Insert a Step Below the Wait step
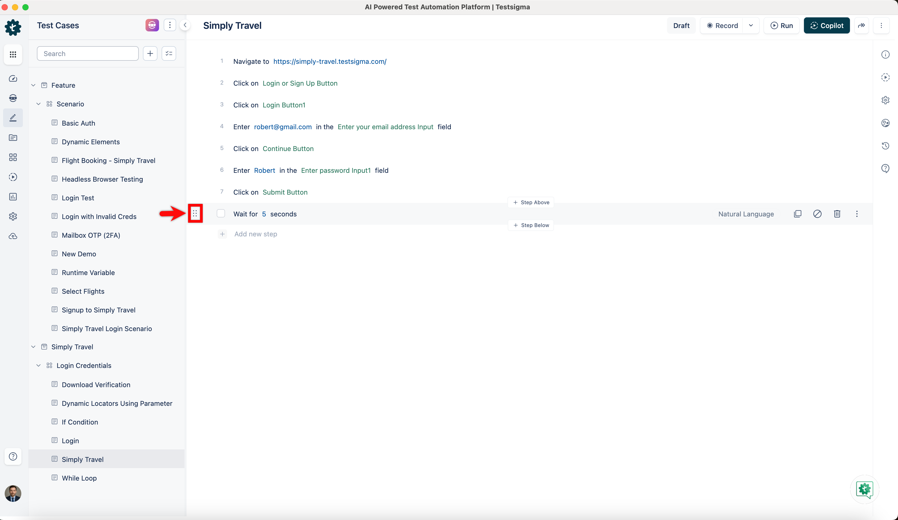898x520 pixels. [x=531, y=225]
